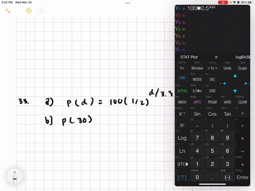Select the empty Y2 equation line
The height and width of the screenshot is (191, 255).
coord(212,15)
